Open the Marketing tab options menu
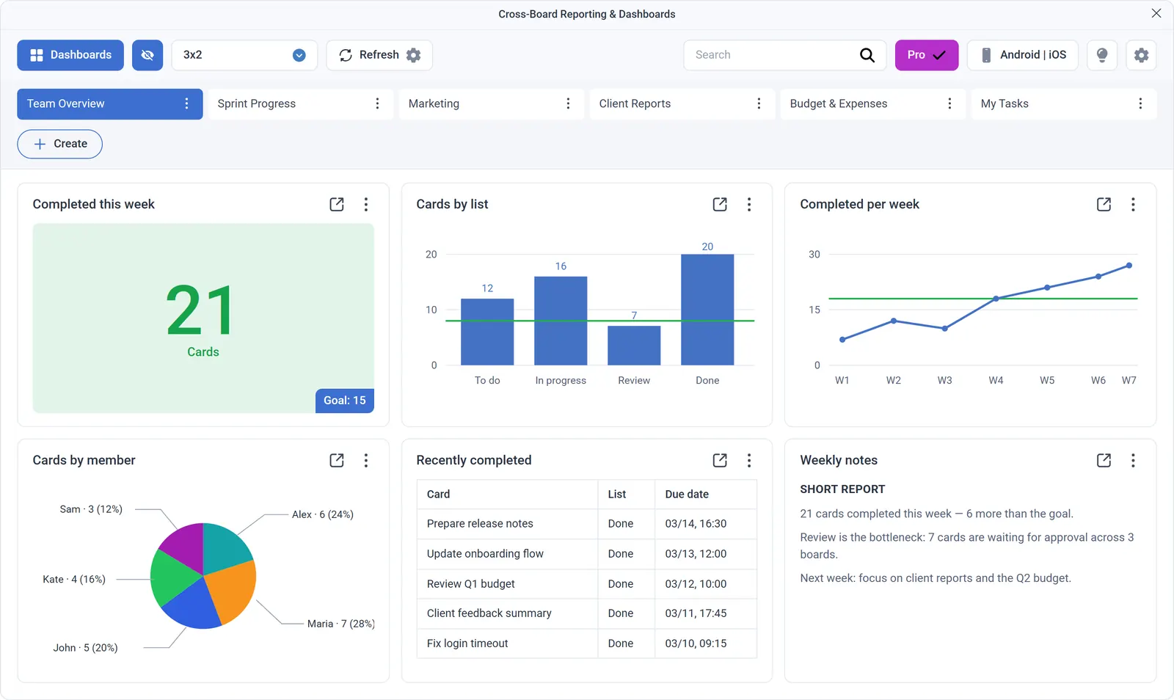 click(x=568, y=103)
